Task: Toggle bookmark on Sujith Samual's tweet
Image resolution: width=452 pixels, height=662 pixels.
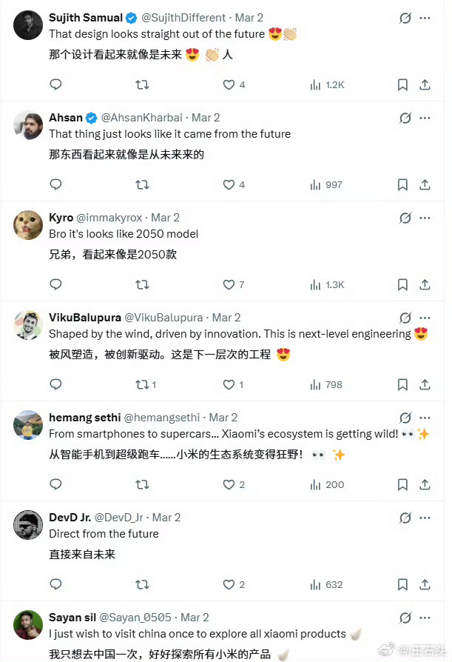Action: [x=402, y=84]
